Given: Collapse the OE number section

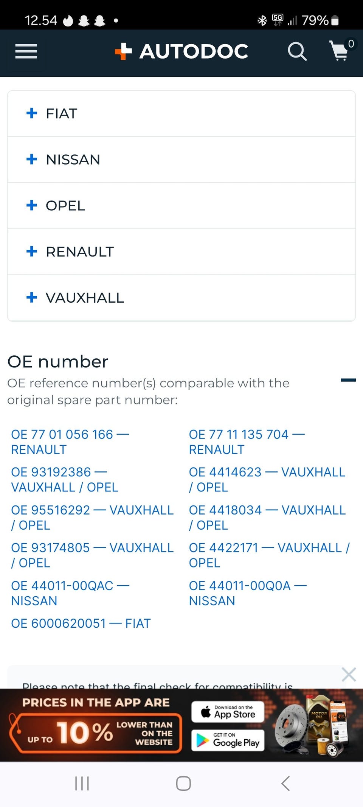Looking at the screenshot, I should tap(348, 380).
